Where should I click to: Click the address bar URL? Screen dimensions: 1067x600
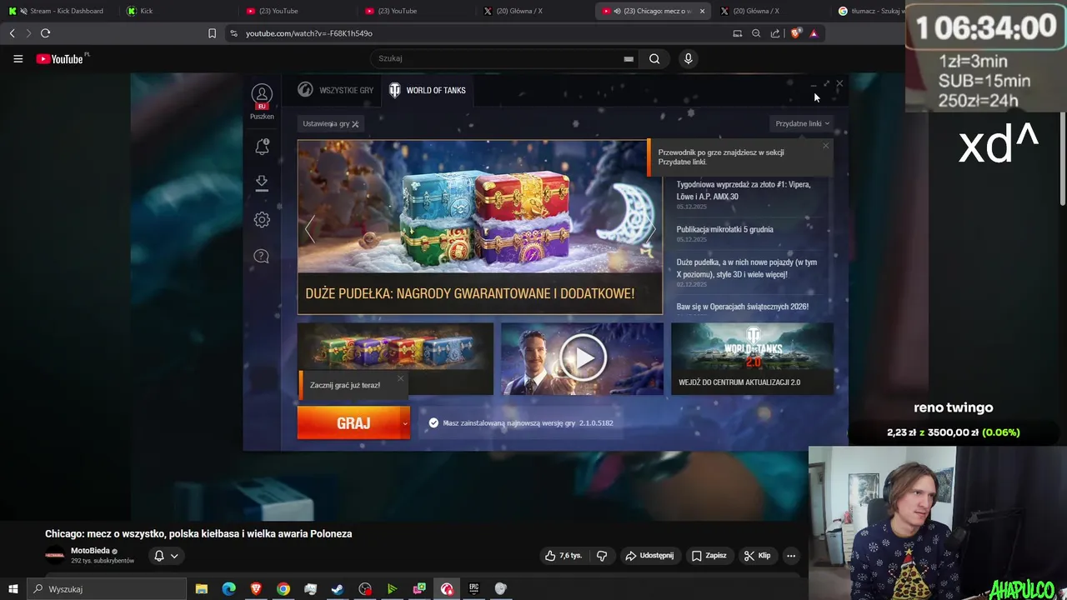(309, 33)
